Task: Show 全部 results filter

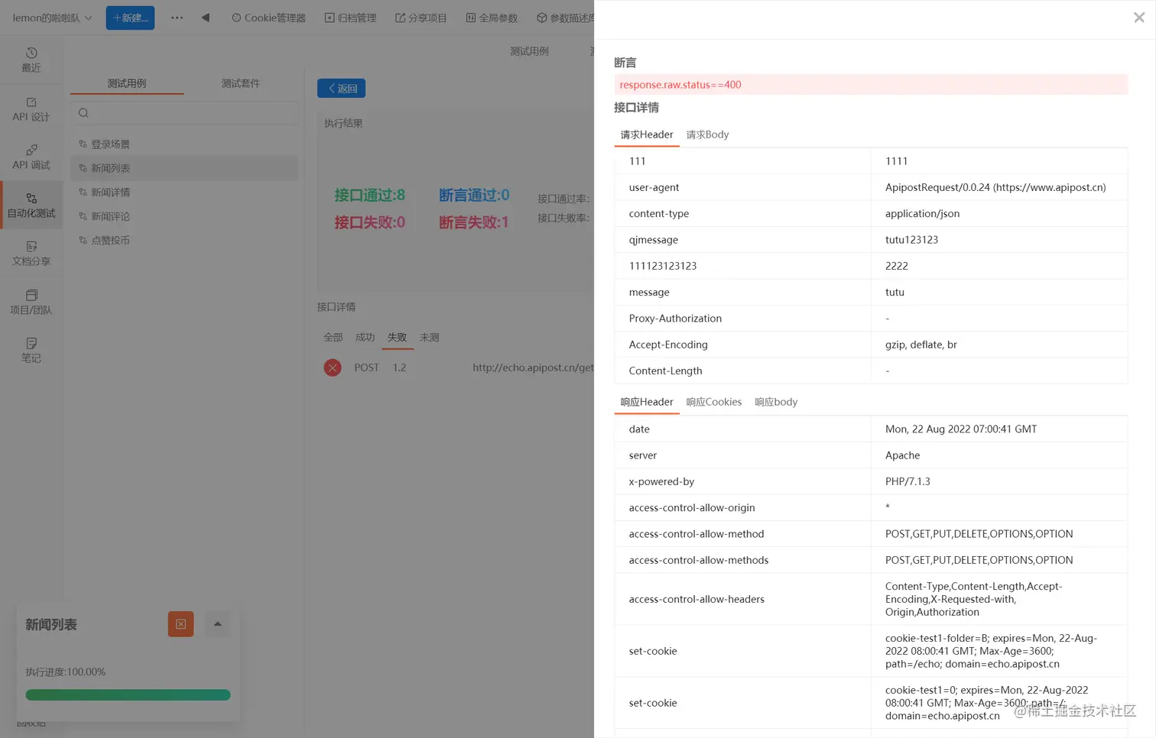Action: coord(333,337)
